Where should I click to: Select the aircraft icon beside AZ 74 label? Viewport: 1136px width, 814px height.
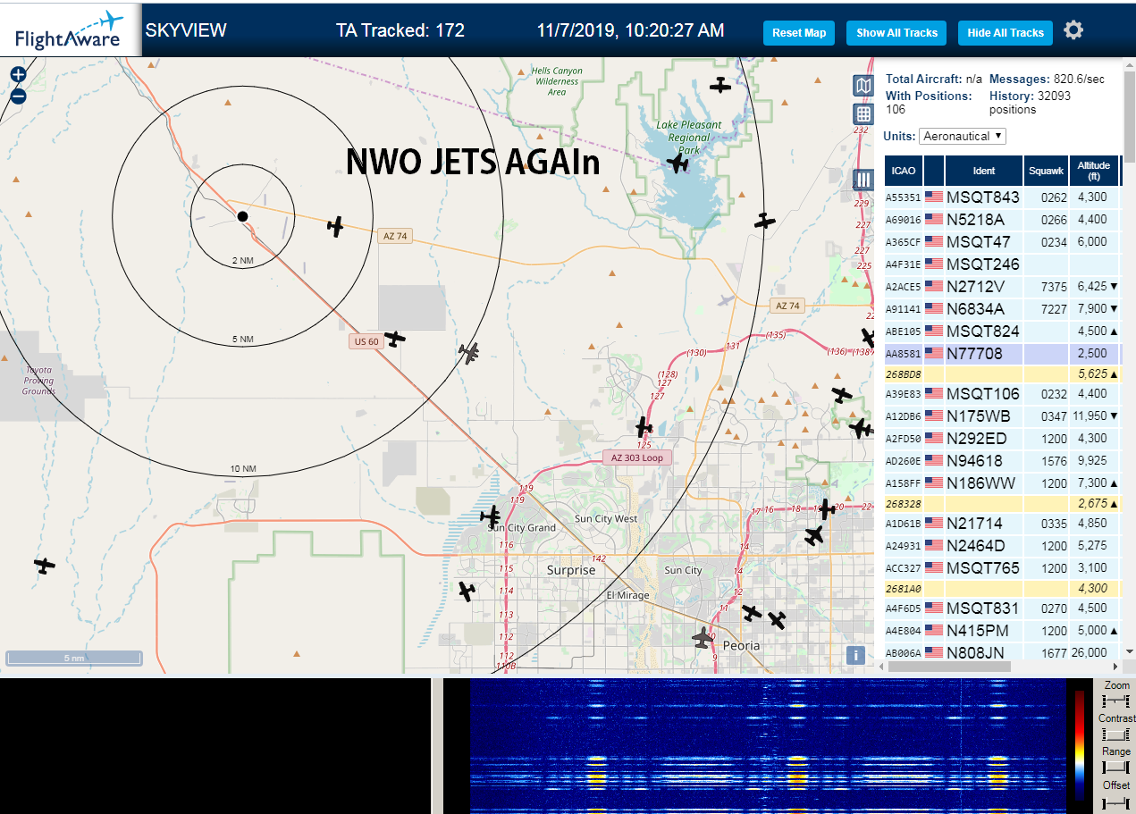(x=335, y=227)
